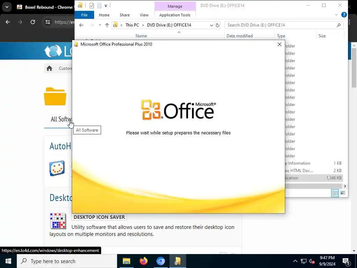Click the Chrome page vertical scrollbar
The height and width of the screenshot is (268, 357).
(354, 68)
